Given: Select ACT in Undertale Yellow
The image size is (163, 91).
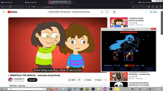Looking at the screenshot, I should click(x=122, y=69).
